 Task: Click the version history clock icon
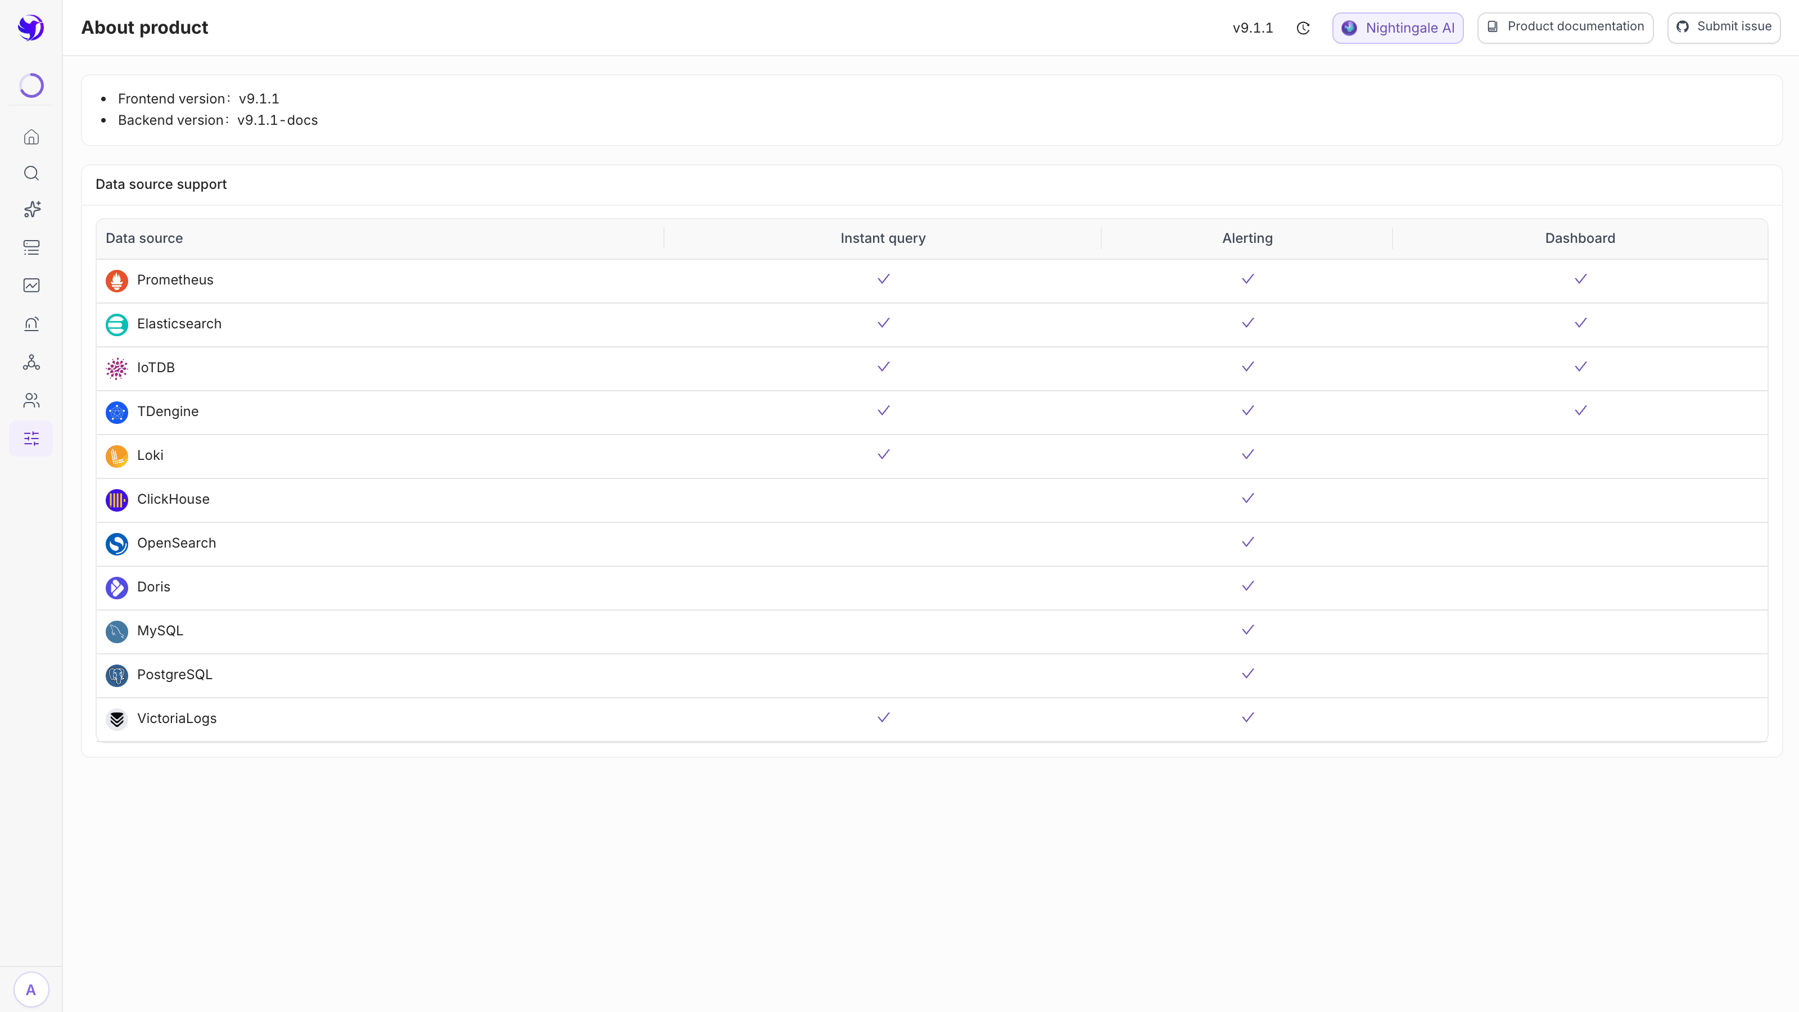(1303, 28)
